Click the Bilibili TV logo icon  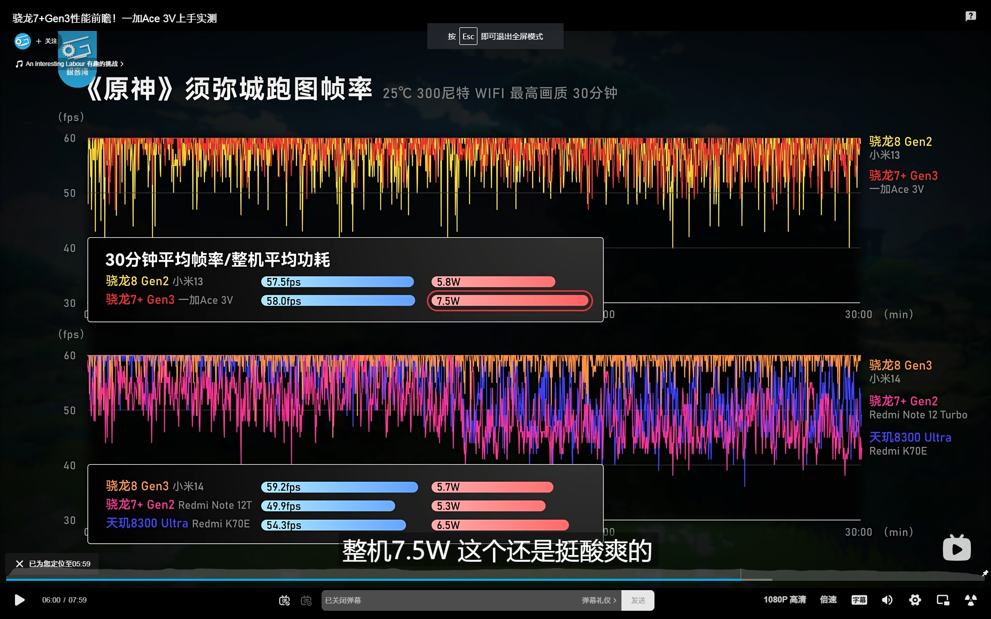tap(956, 547)
